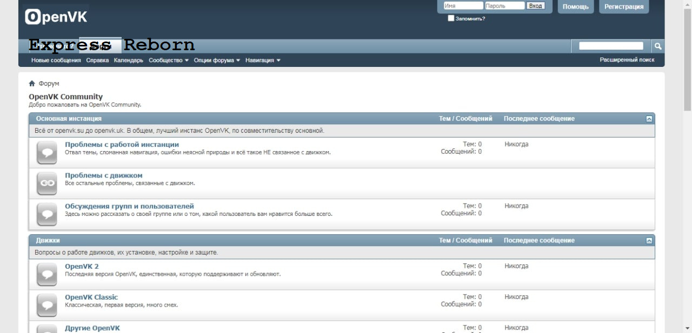Open the Проблемы с движком forum
692x333 pixels.
(x=104, y=175)
